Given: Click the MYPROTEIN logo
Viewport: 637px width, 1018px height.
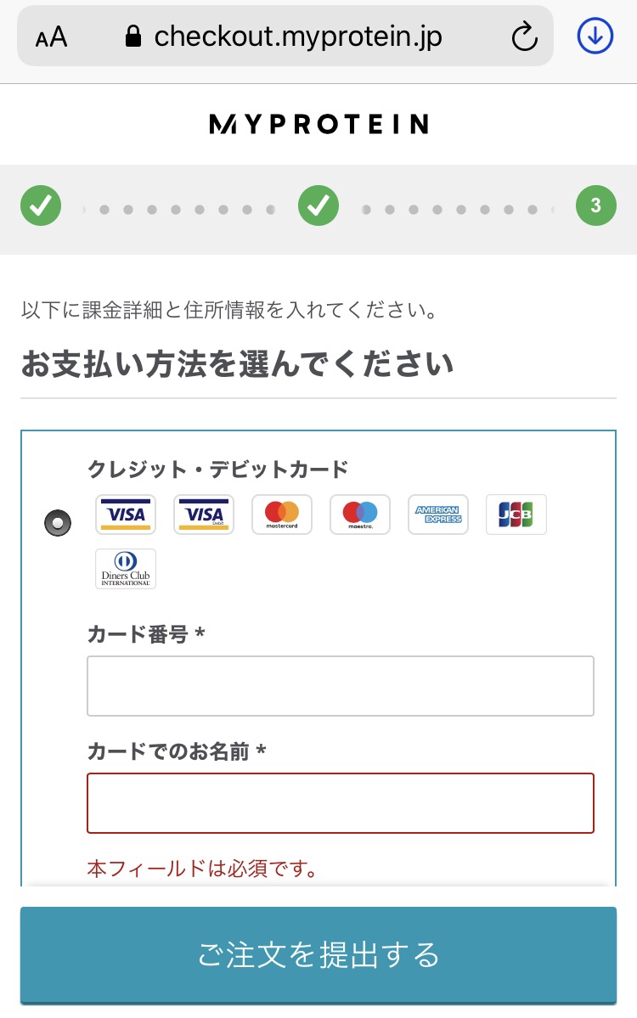Looking at the screenshot, I should [318, 125].
